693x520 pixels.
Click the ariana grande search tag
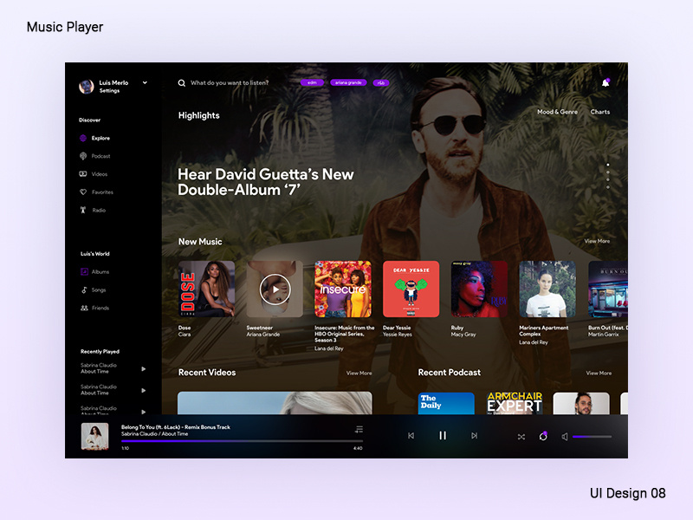point(348,82)
